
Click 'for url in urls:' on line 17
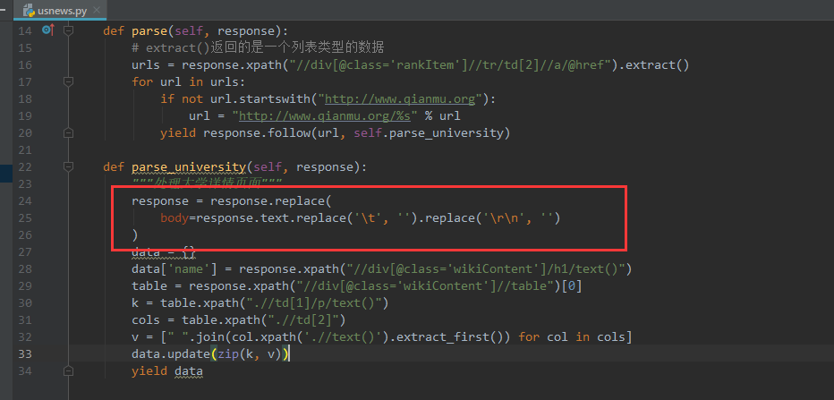click(189, 82)
